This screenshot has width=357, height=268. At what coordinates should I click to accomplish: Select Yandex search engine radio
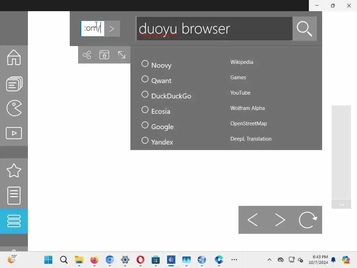(145, 140)
